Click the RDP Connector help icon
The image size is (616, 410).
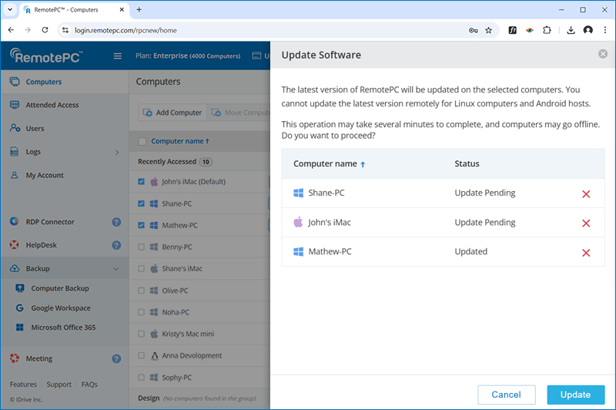tap(116, 222)
